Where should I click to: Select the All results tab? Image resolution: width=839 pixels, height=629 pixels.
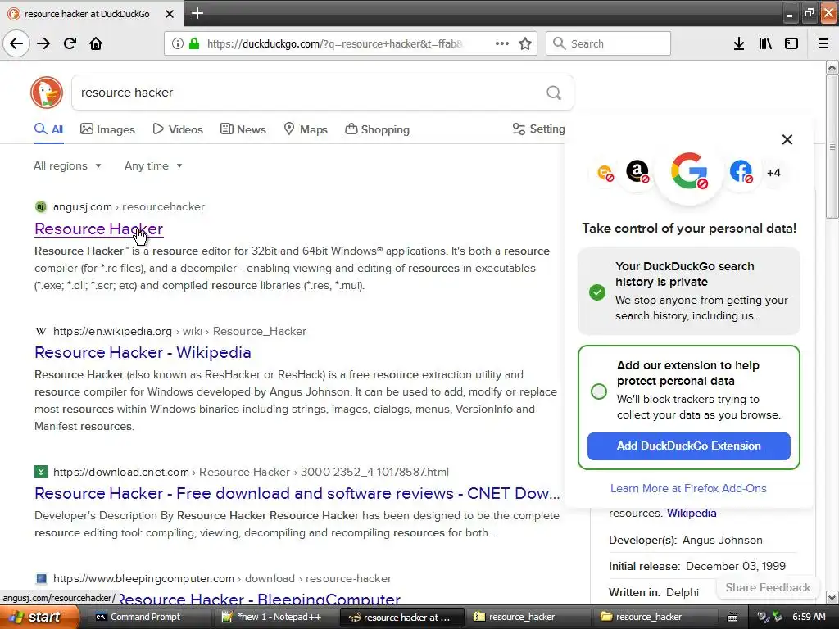click(x=48, y=129)
